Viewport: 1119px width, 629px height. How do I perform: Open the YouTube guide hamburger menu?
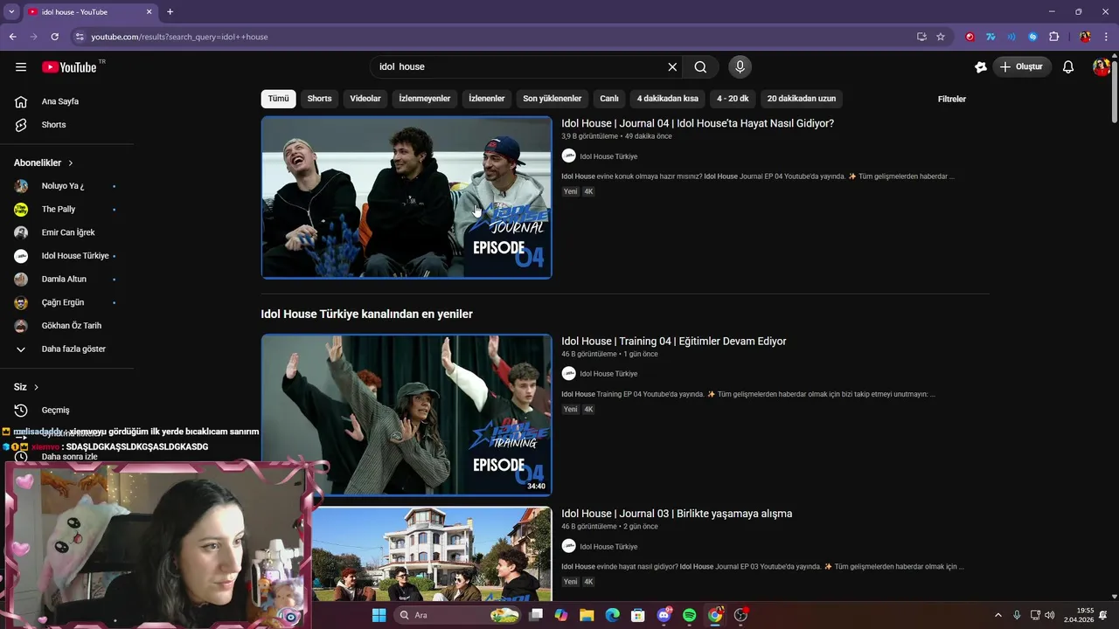pyautogui.click(x=21, y=67)
